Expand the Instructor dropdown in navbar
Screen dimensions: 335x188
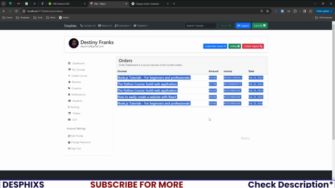[x=122, y=26]
